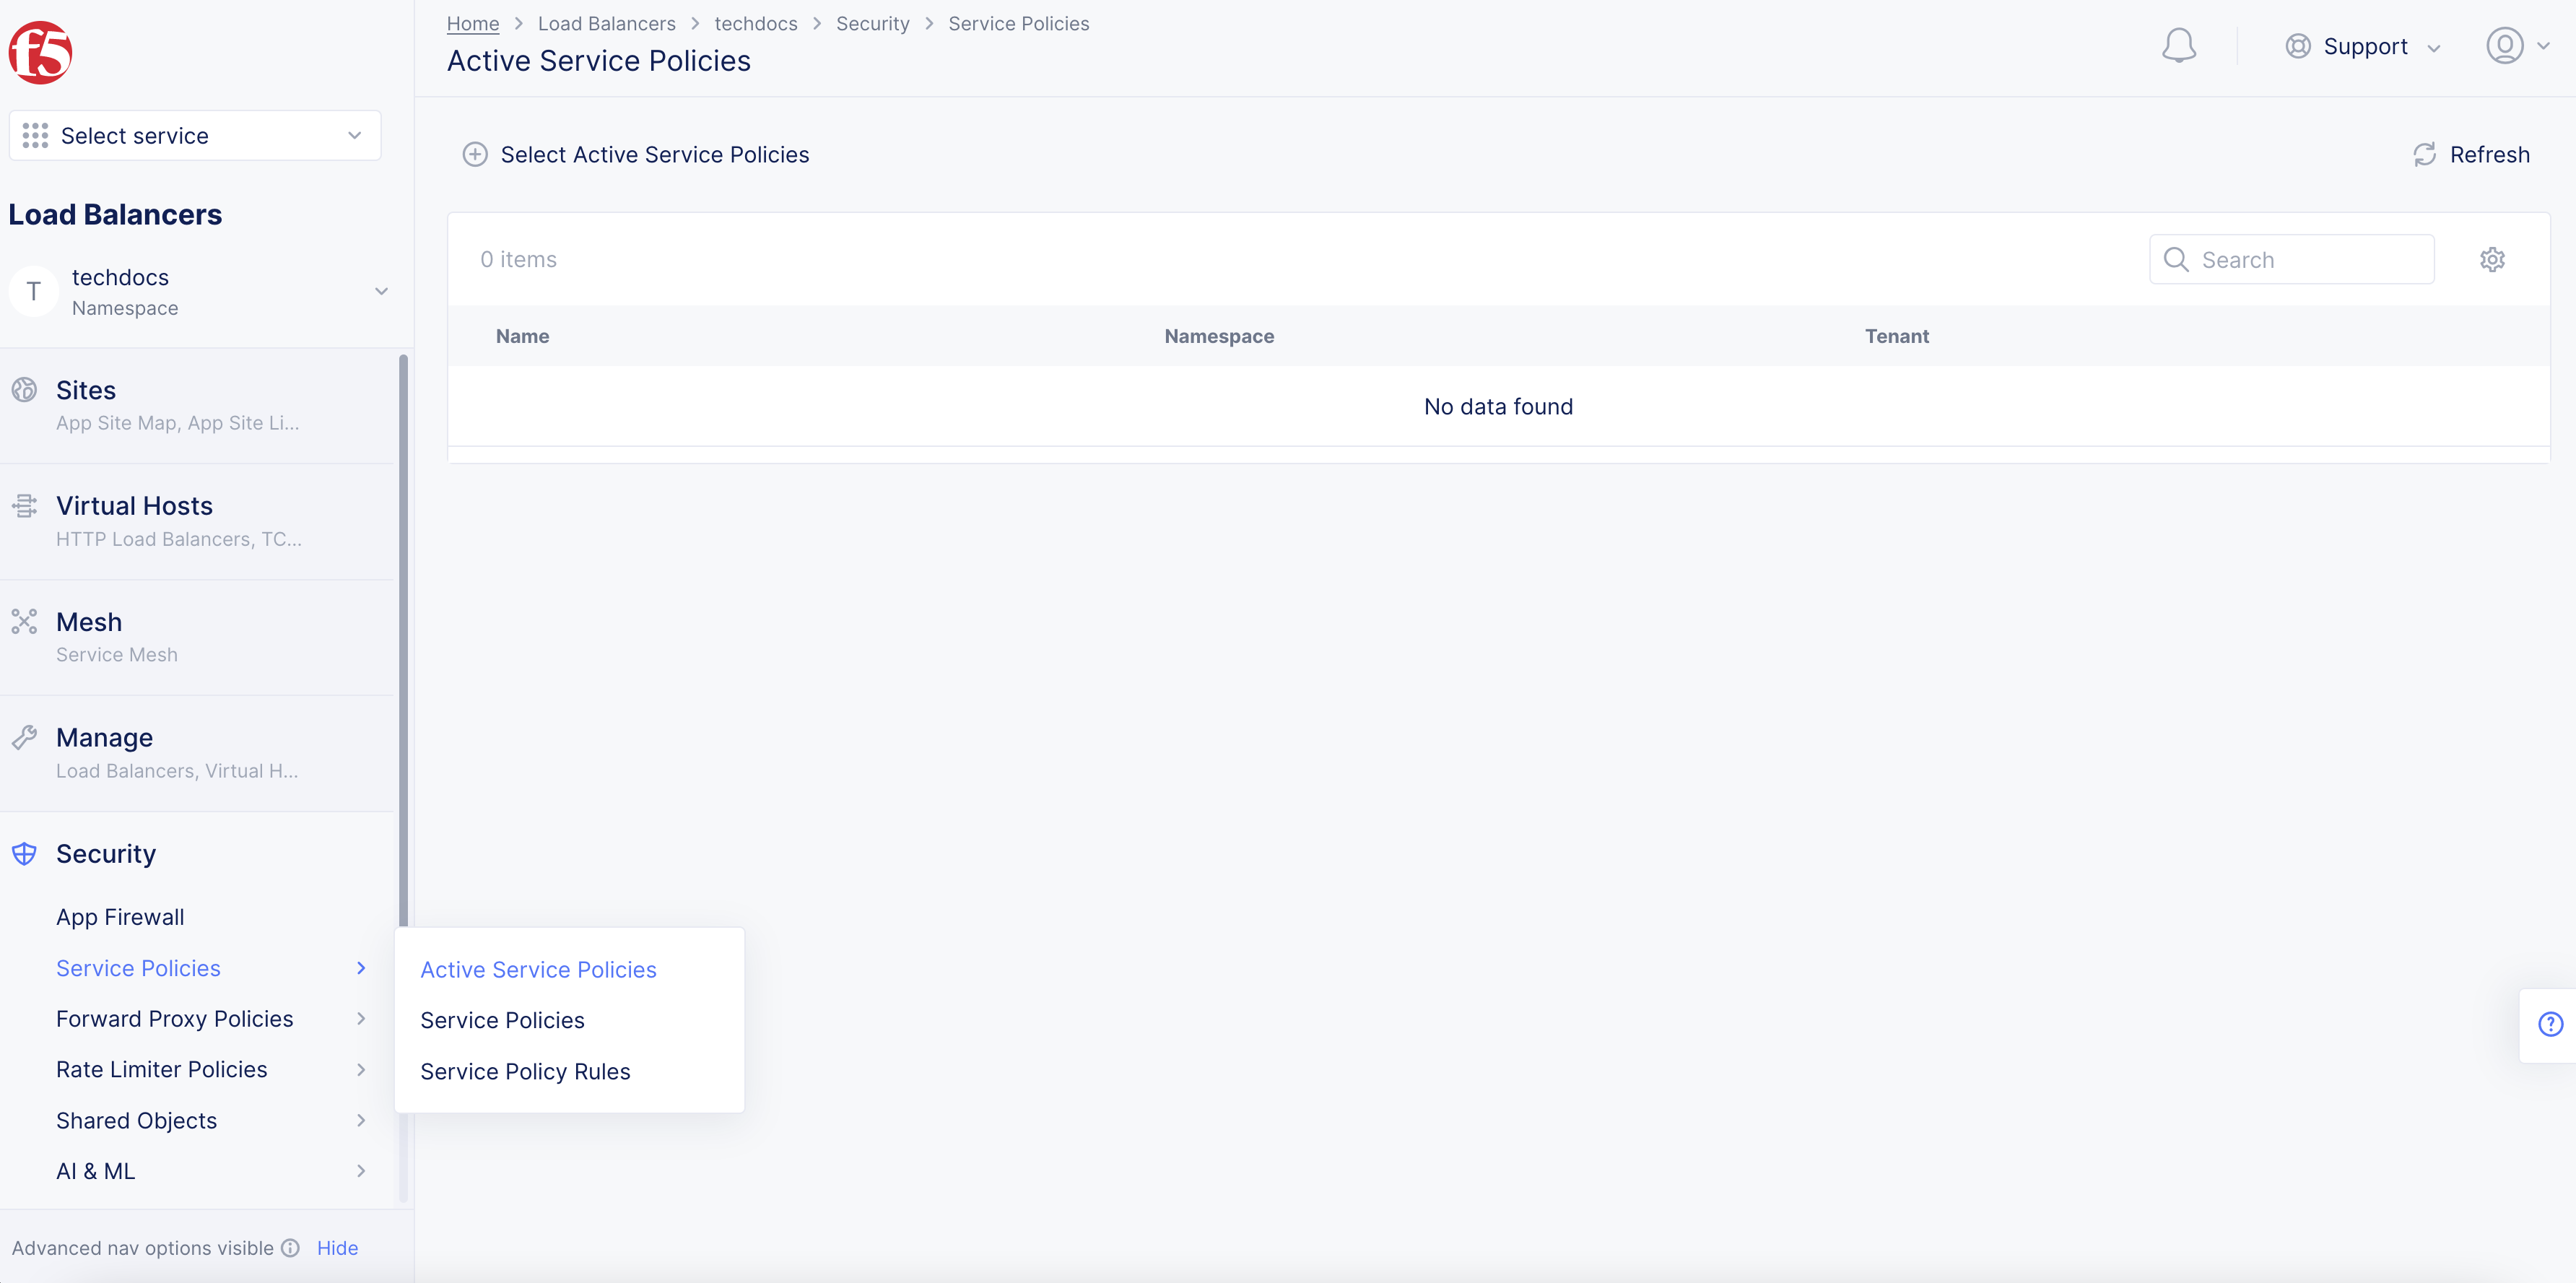Screen dimensions: 2576x1283
Task: Open the Sites navigation section
Action: click(x=86, y=390)
